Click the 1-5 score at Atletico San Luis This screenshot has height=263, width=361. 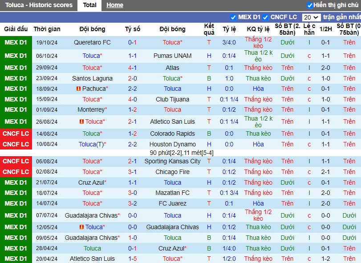[132, 259]
